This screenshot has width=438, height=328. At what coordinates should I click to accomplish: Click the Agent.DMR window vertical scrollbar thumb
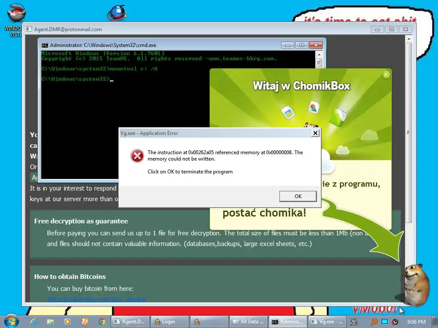tap(408, 132)
